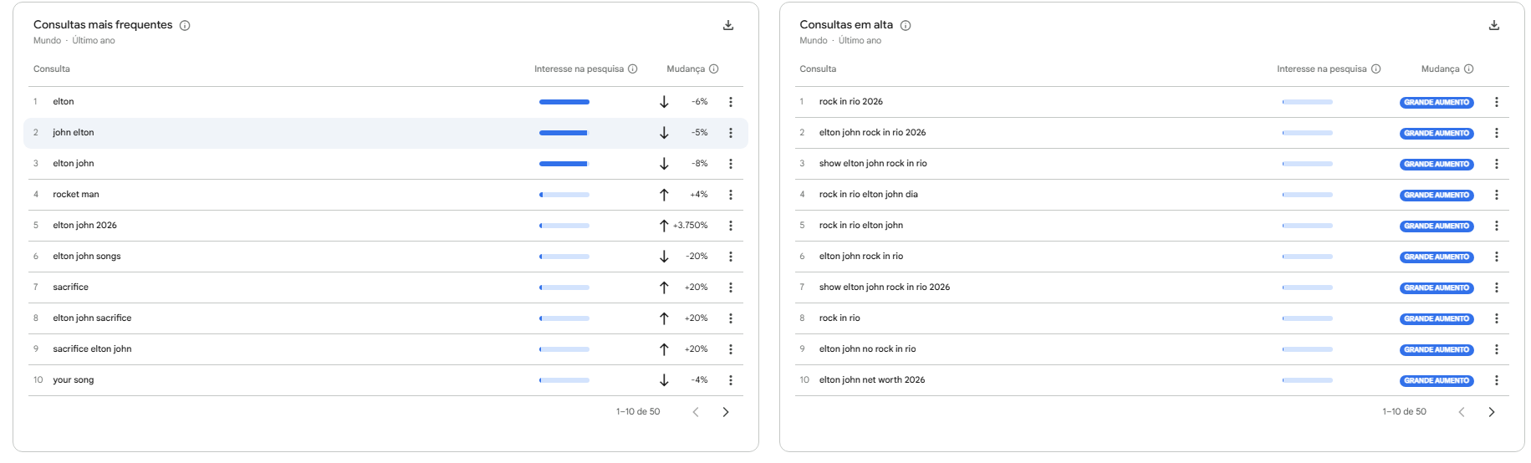Open the query 'elton'
Image resolution: width=1531 pixels, height=463 pixels.
64,101
